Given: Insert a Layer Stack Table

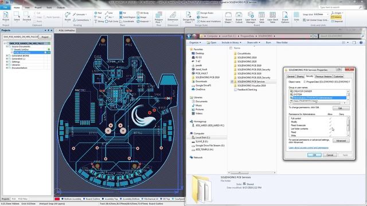Looking at the screenshot, I should pos(272,17).
